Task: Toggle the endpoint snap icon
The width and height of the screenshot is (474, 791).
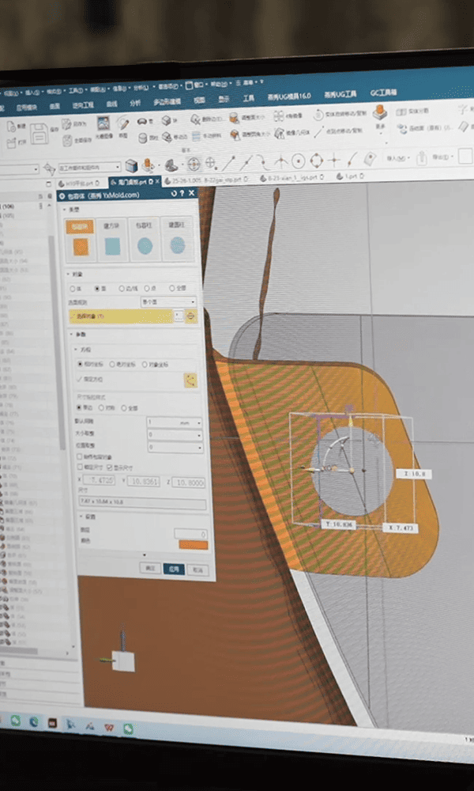Action: pos(228,163)
